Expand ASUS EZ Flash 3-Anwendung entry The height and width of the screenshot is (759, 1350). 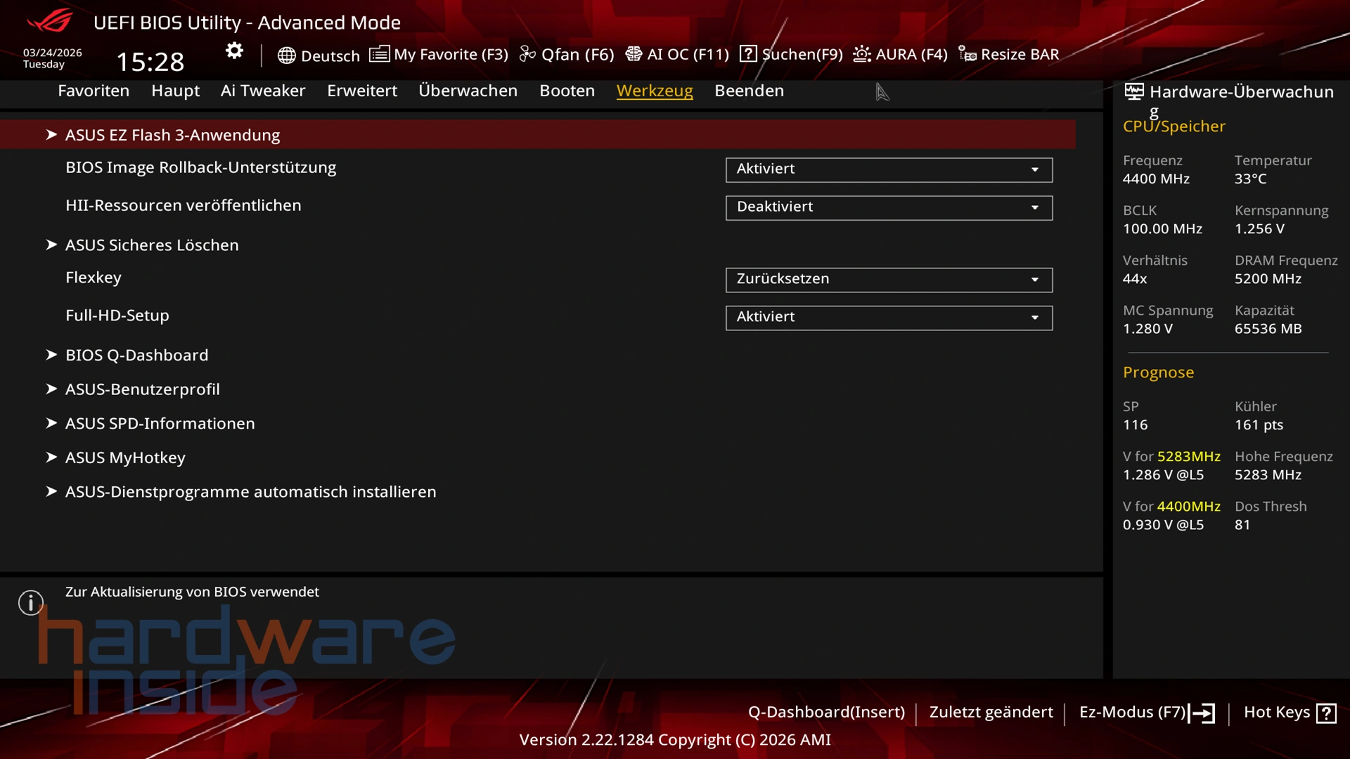point(172,135)
